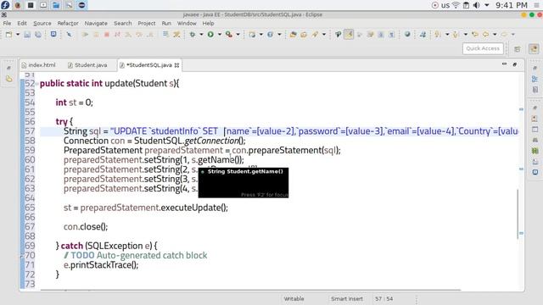Toggle Mark Occurrences highlighted toolbar button
The width and height of the screenshot is (543, 305).
349,34
